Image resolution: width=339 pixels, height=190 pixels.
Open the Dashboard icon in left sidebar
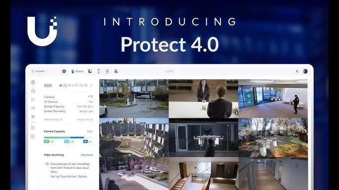pyautogui.click(x=33, y=82)
